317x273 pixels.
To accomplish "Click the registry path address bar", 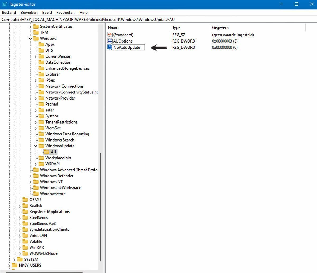I will tap(158, 20).
